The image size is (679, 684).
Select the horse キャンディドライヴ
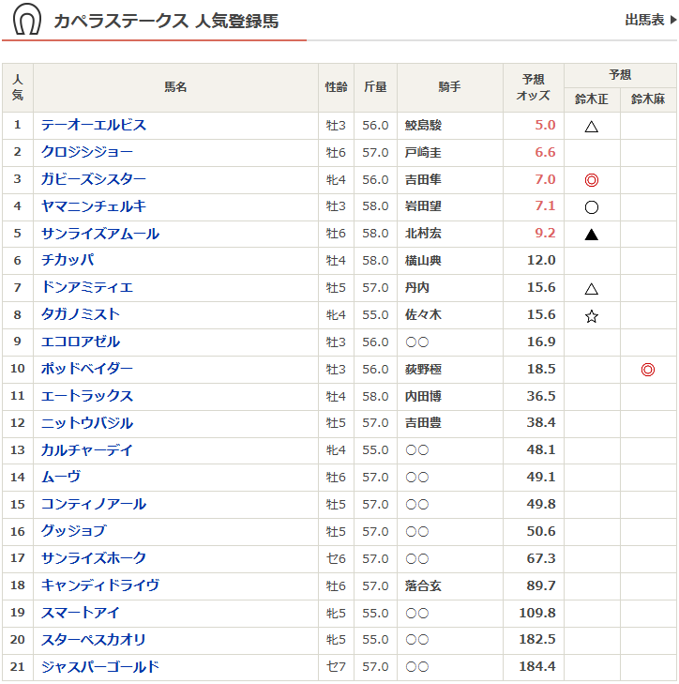tap(100, 585)
